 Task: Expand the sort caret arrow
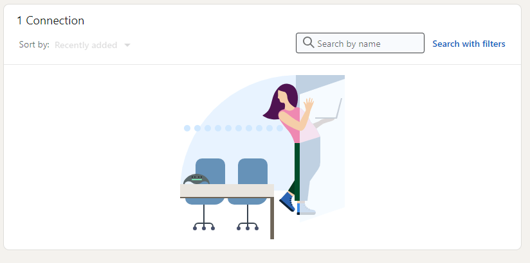pyautogui.click(x=127, y=45)
